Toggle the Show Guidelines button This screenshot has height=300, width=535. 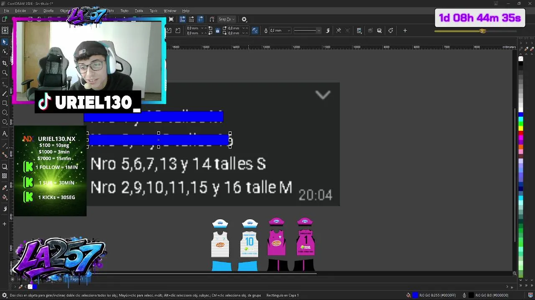(201, 19)
